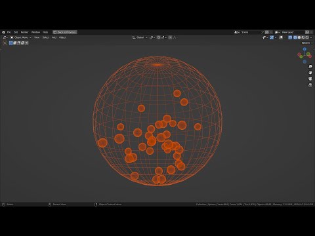The width and height of the screenshot is (315, 236).
Task: Choose the extend selection mode icon
Action: click(x=15, y=43)
